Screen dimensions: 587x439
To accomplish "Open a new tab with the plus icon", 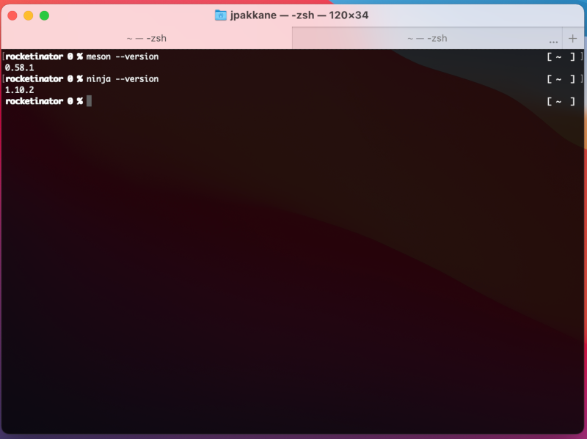I will 573,38.
